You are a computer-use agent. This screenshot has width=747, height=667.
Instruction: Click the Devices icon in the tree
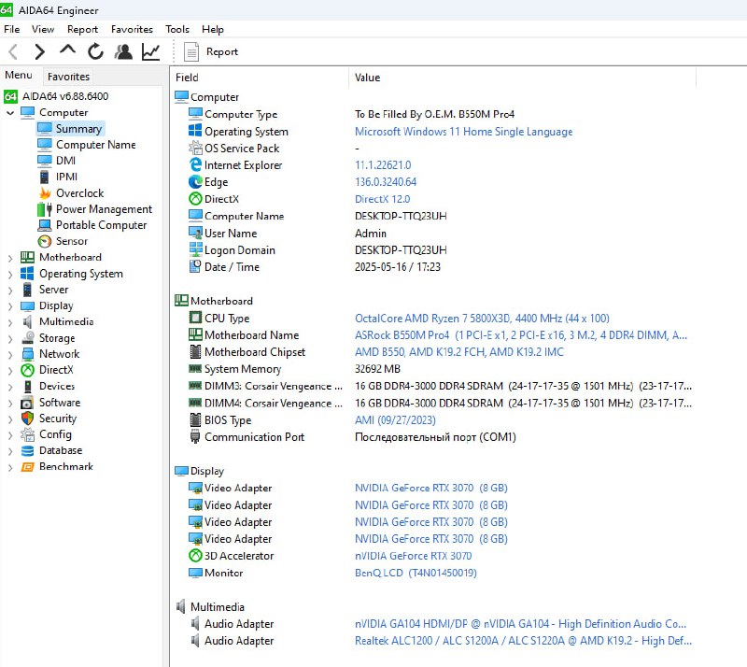(x=28, y=386)
